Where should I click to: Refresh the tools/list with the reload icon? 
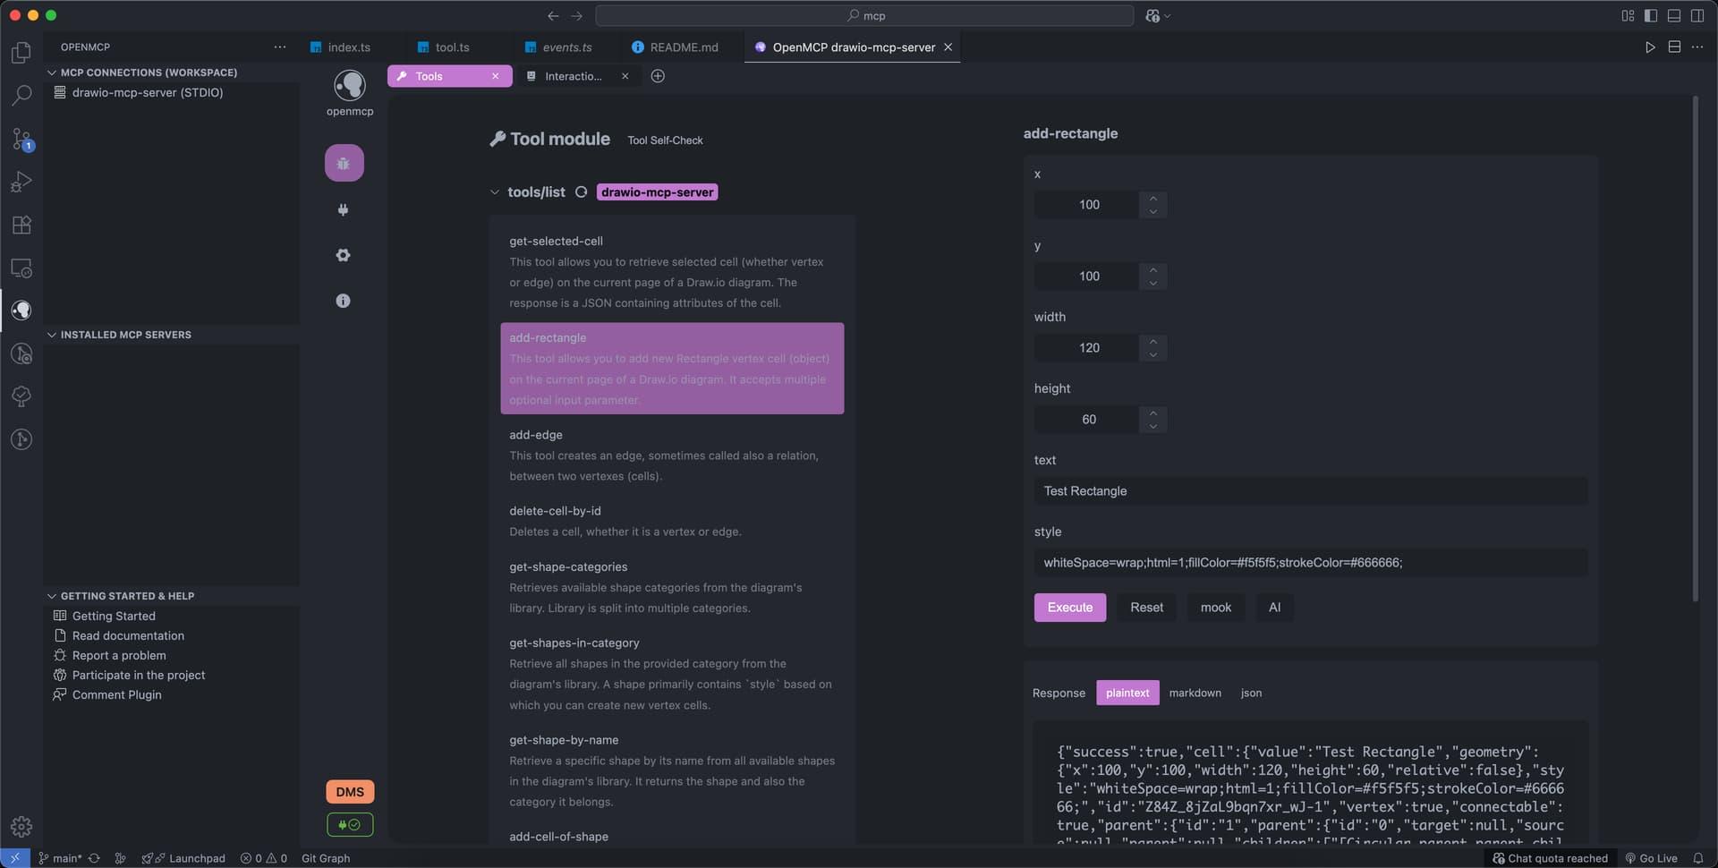click(x=582, y=191)
